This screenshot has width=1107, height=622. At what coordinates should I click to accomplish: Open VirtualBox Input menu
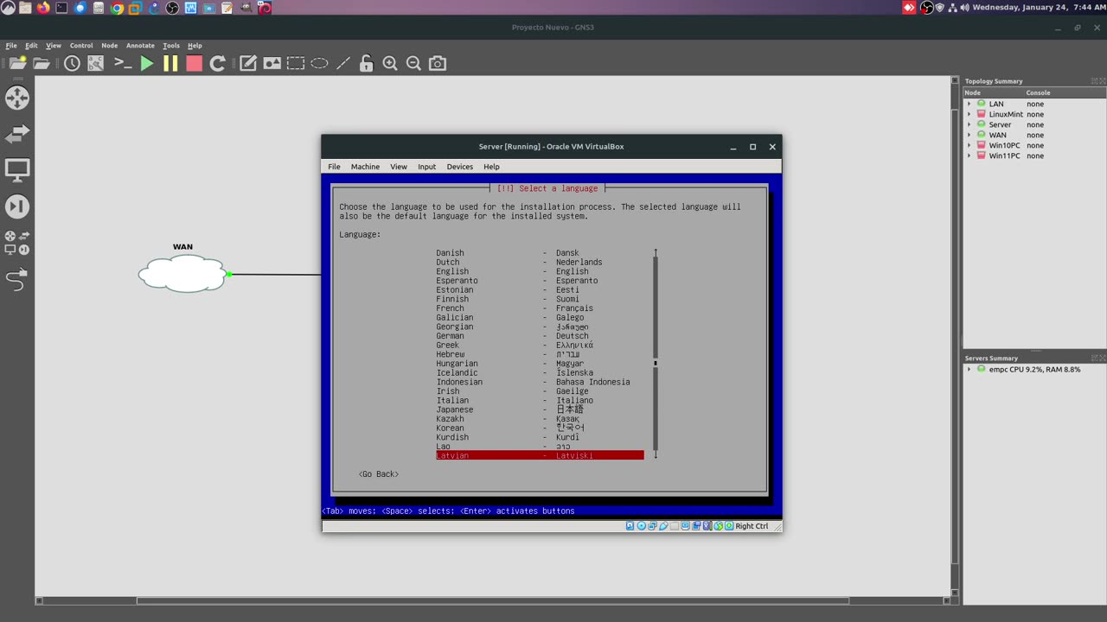426,167
